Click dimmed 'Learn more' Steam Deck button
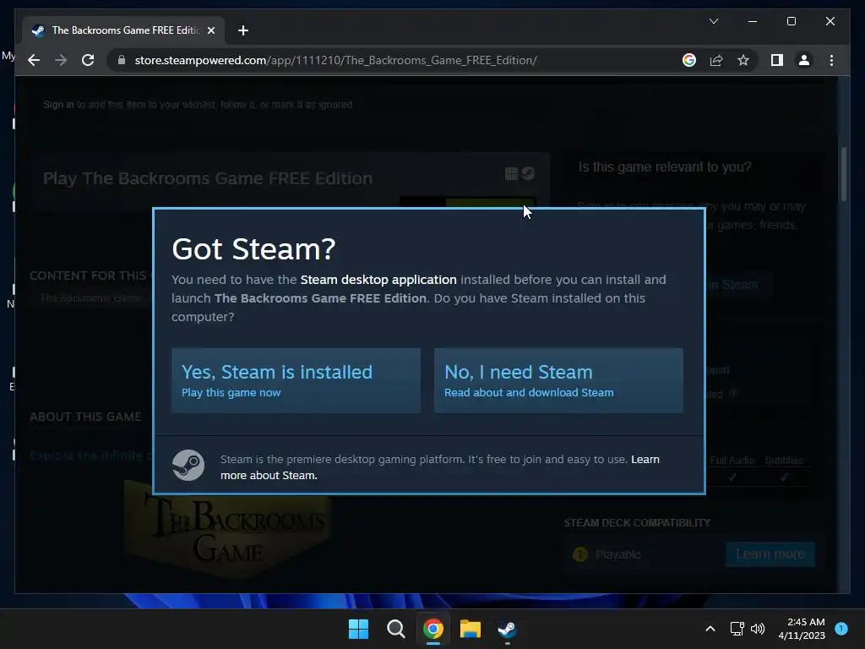Viewport: 865px width, 649px height. 770,554
